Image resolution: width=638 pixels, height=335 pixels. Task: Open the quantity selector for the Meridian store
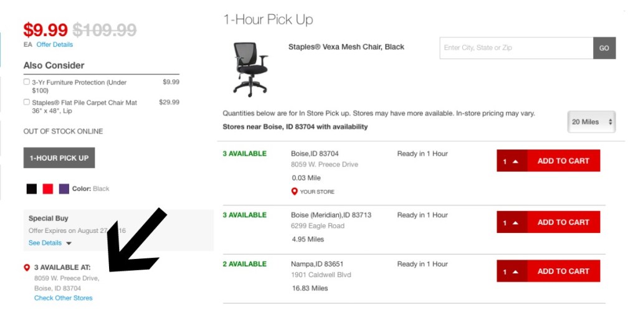pos(512,222)
